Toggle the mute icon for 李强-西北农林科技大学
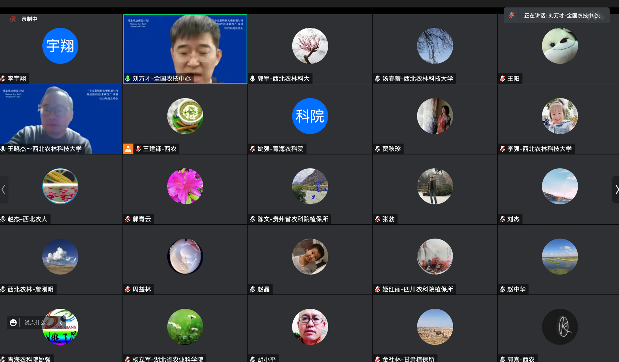 tap(502, 149)
